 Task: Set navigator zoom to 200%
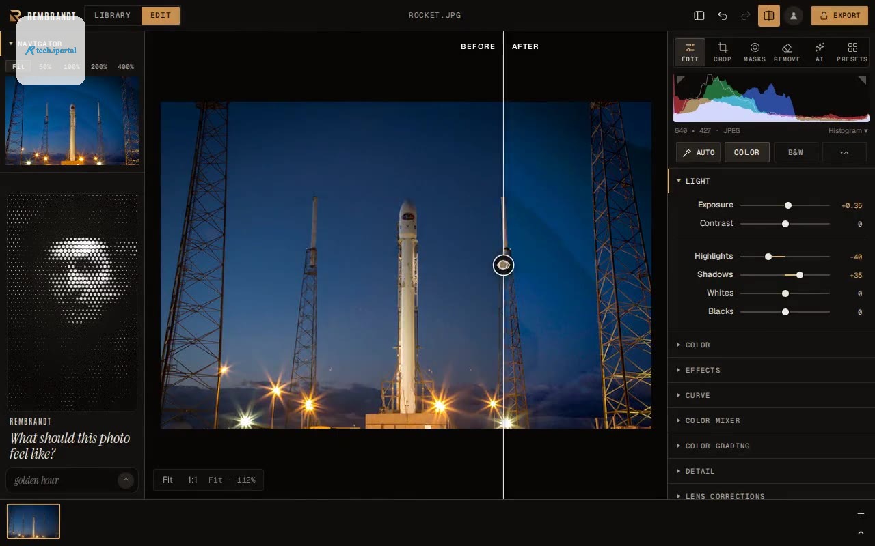99,67
